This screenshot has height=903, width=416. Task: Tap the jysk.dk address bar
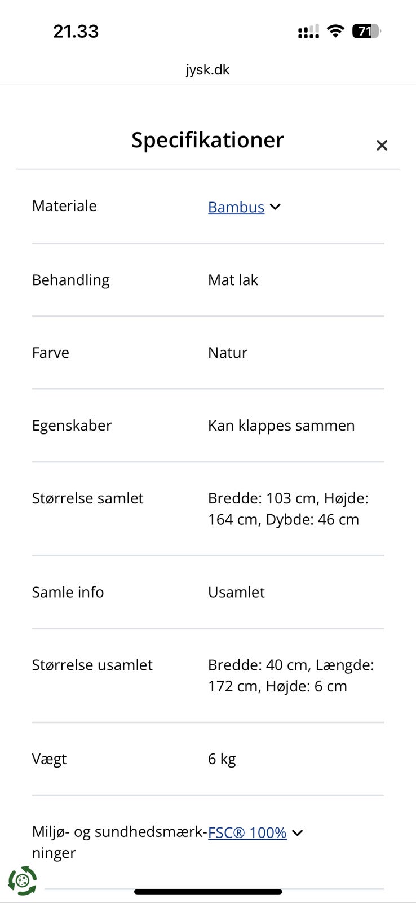click(x=207, y=70)
